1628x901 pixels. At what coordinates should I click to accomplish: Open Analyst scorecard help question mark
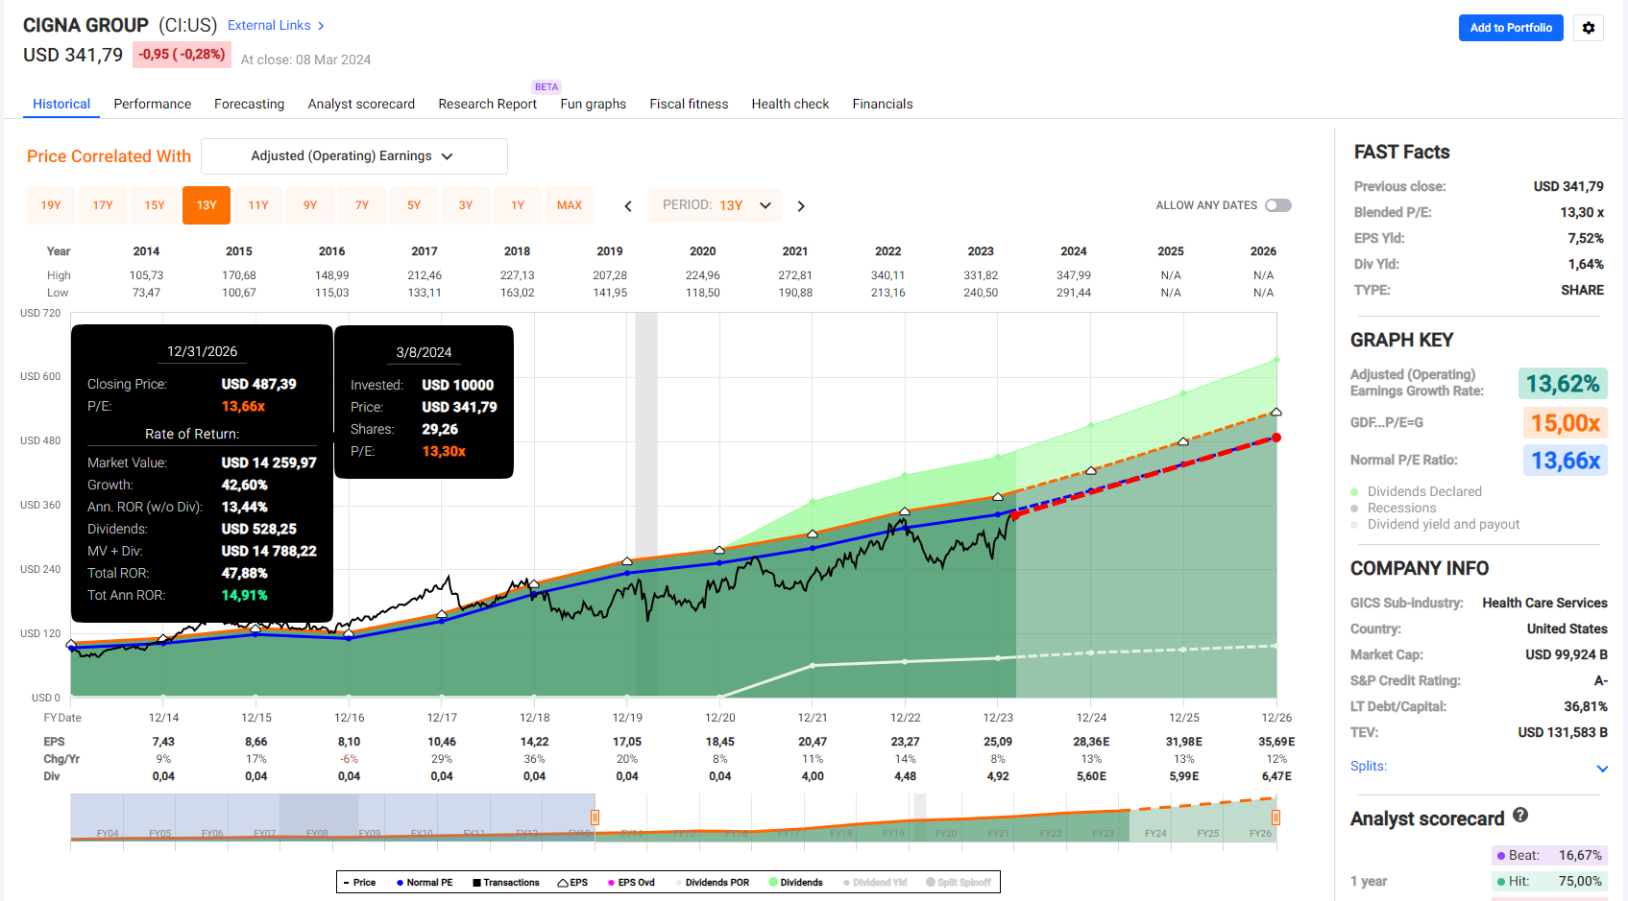click(1520, 816)
